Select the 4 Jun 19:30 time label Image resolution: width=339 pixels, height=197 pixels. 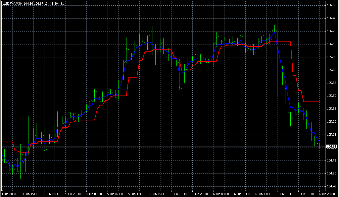[x=51, y=194]
